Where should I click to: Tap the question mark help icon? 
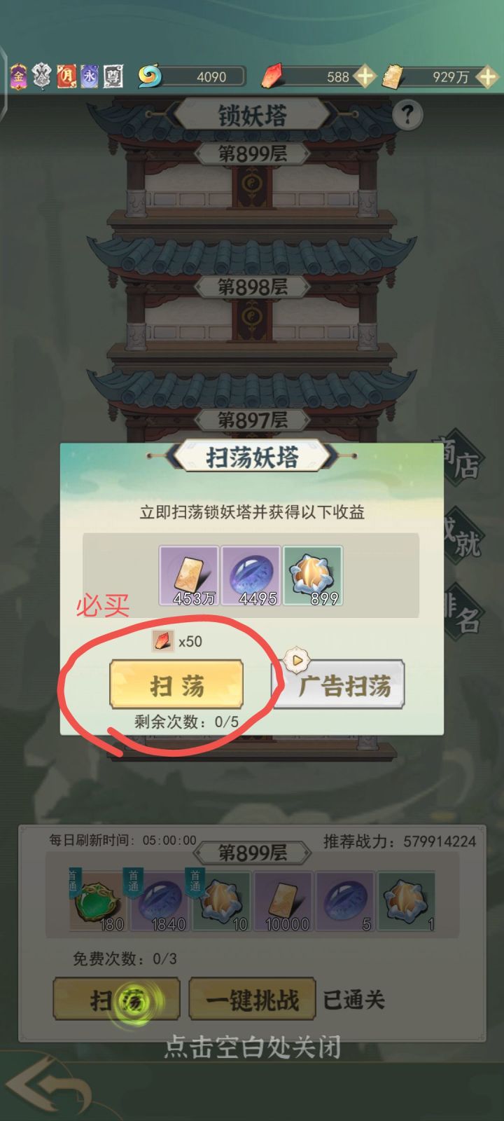coord(407,114)
